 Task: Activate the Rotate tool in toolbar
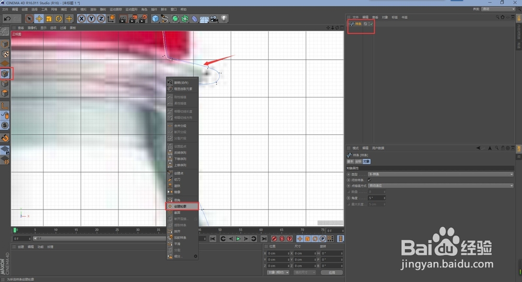pyautogui.click(x=58, y=19)
